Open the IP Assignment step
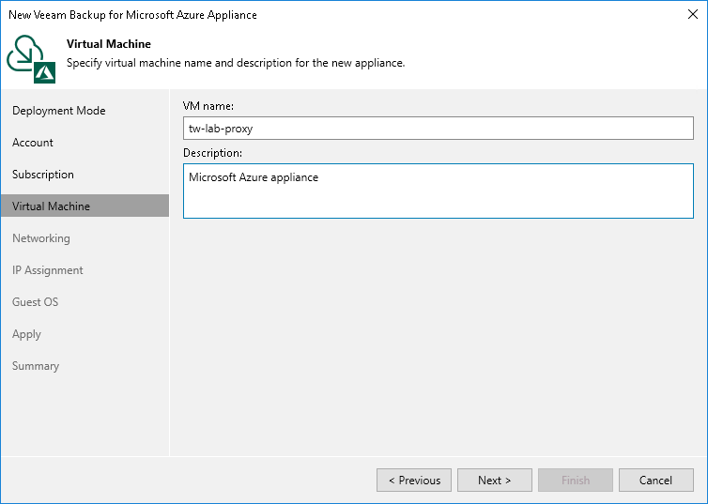 pos(48,270)
